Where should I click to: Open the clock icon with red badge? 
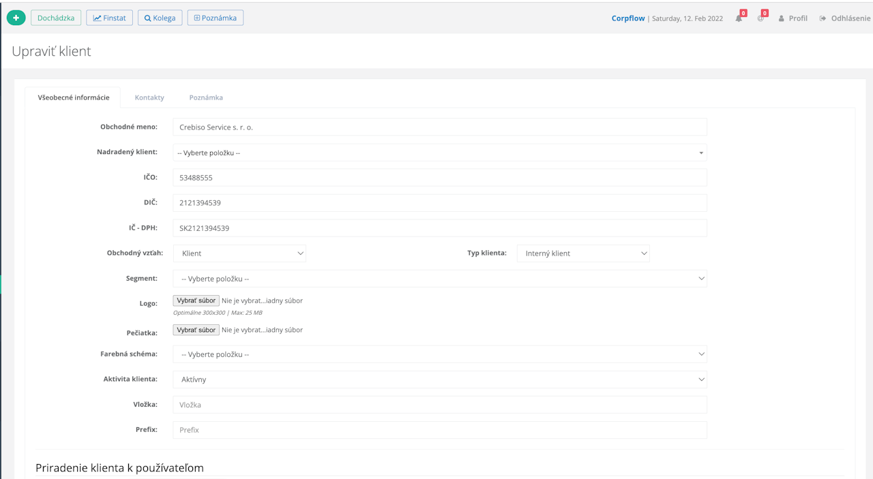[760, 18]
